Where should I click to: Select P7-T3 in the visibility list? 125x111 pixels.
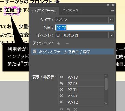[x=81, y=77]
